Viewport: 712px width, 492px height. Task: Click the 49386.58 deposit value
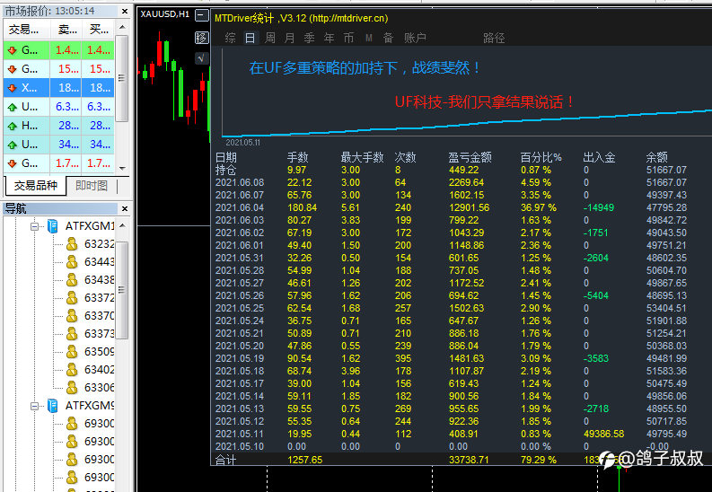(x=603, y=434)
